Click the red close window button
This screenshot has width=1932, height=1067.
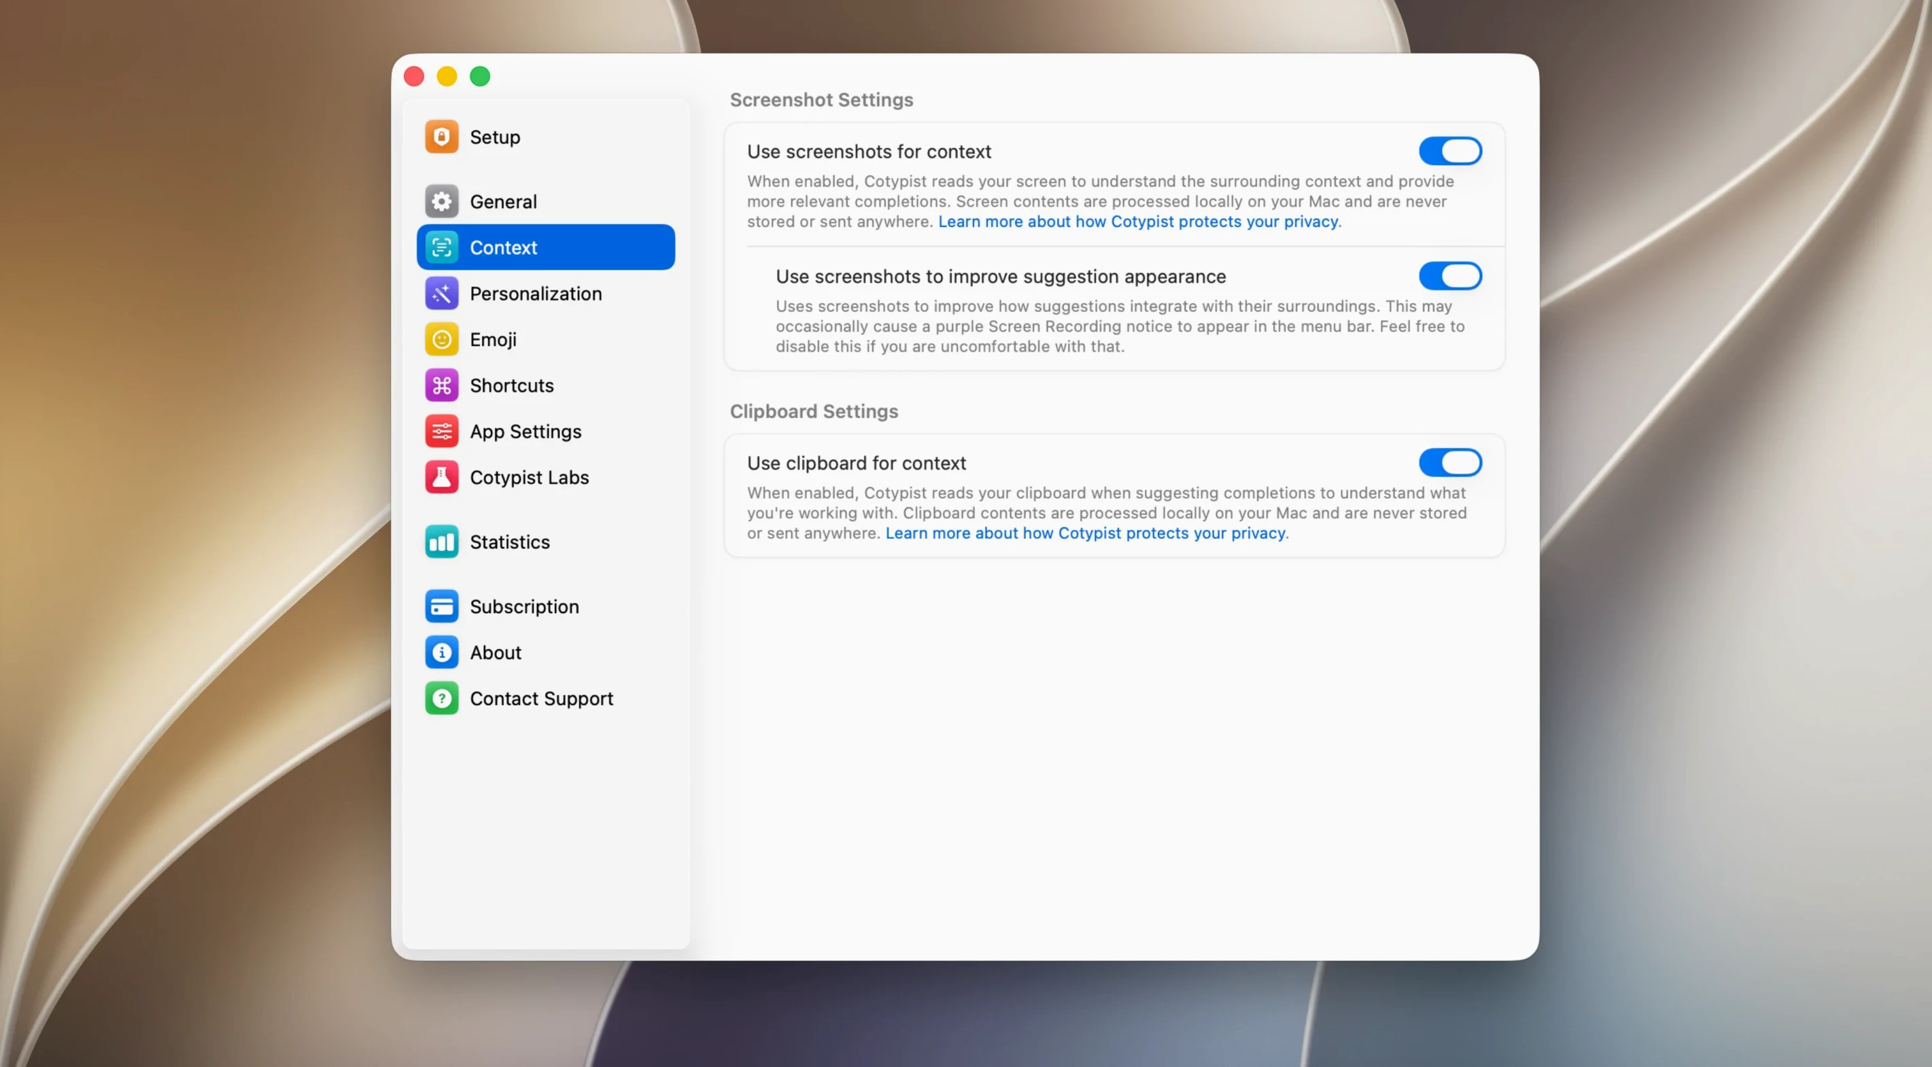click(x=414, y=75)
